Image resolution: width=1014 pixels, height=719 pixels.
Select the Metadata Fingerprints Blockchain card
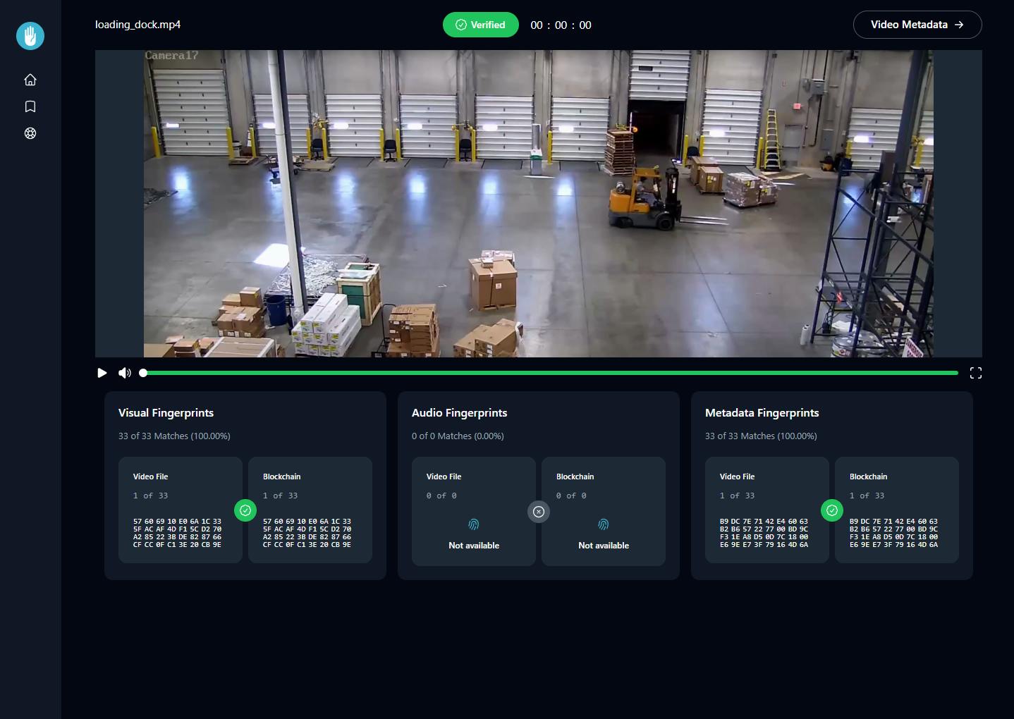tap(897, 510)
